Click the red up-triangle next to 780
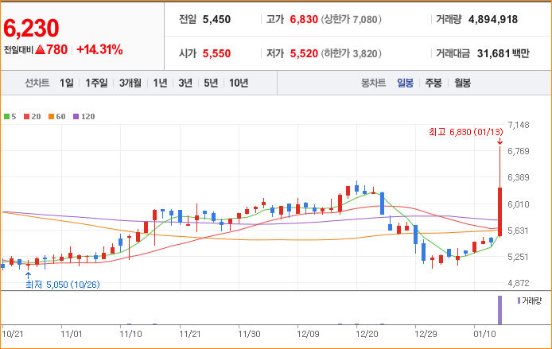This screenshot has width=552, height=349. [x=40, y=49]
